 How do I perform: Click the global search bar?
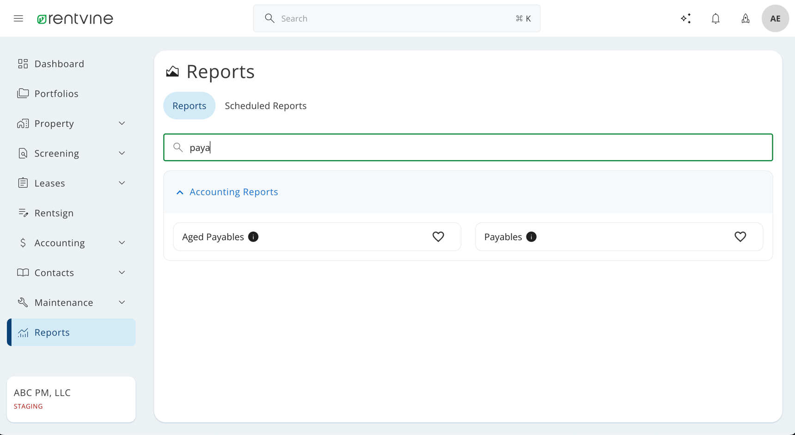(397, 18)
